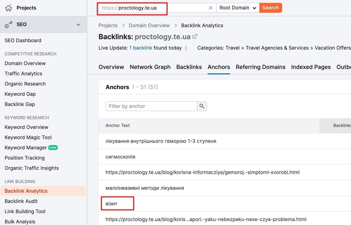This screenshot has height=225, width=351.
Task: Open Backlink Audit in sidebar
Action: tap(21, 201)
